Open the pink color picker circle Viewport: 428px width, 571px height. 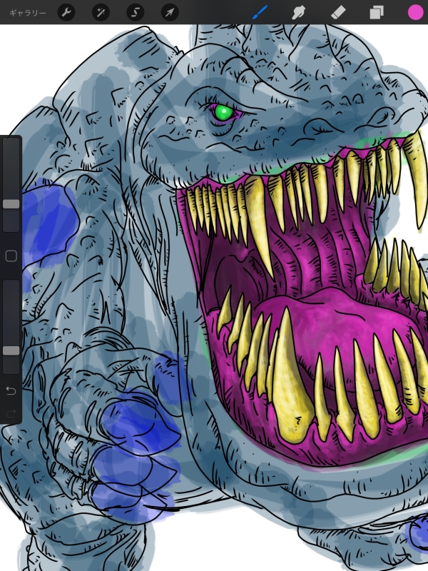click(x=415, y=12)
